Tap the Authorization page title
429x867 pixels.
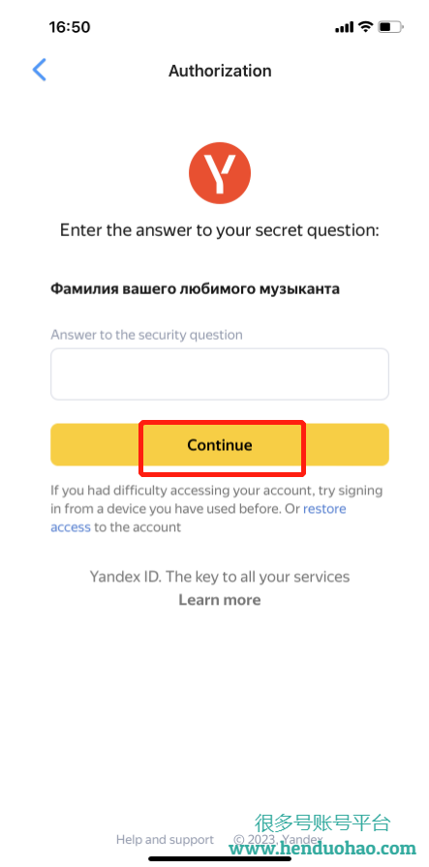pyautogui.click(x=220, y=71)
